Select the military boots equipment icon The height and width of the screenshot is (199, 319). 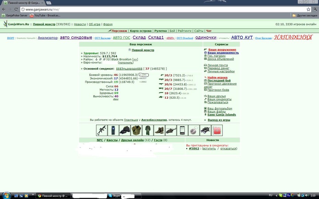coord(159,130)
